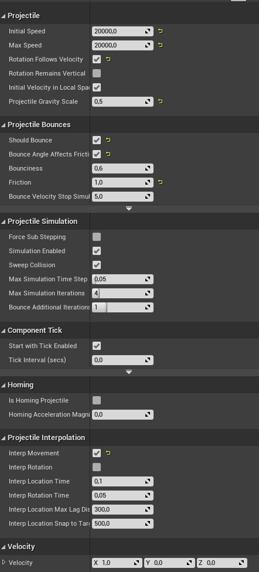The height and width of the screenshot is (572, 259).
Task: Show advanced Projectile Bounces properties arrow
Action: click(129, 208)
